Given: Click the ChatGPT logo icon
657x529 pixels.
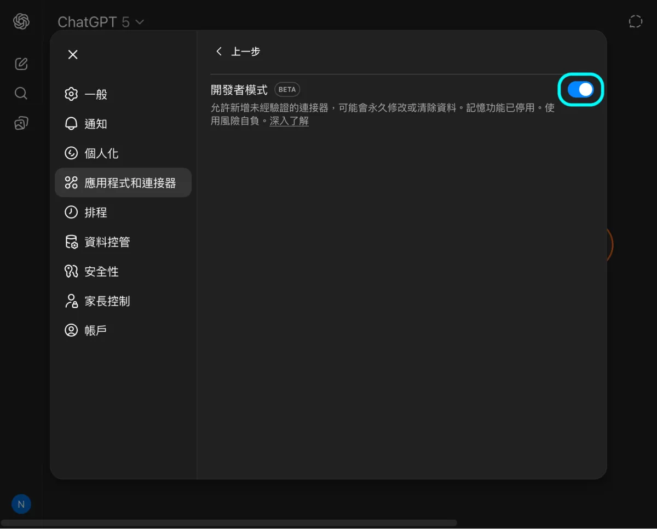Looking at the screenshot, I should pos(21,22).
